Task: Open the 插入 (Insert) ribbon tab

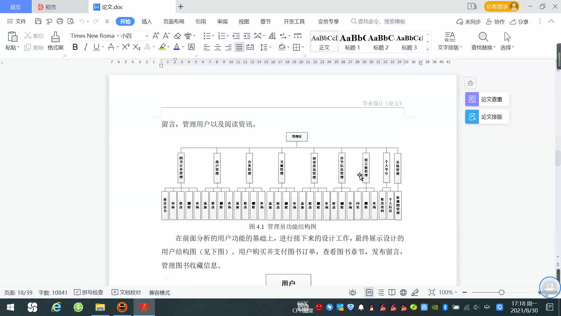Action: pos(147,22)
